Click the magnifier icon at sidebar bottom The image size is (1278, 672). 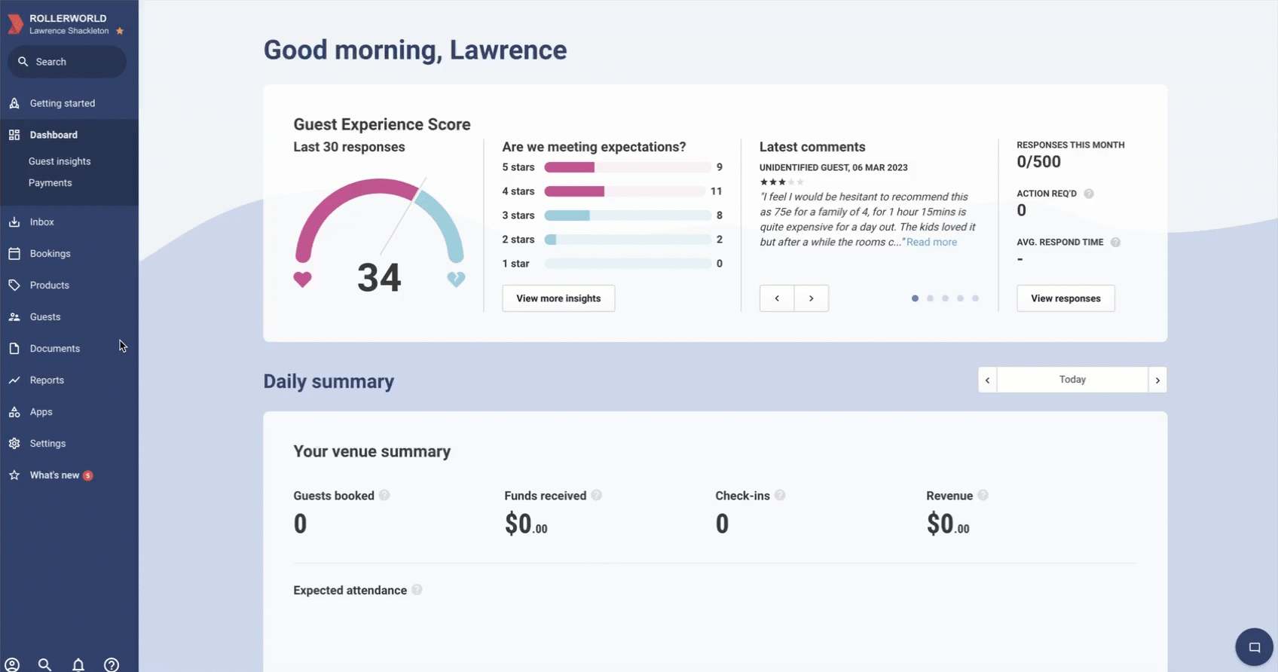pyautogui.click(x=45, y=664)
